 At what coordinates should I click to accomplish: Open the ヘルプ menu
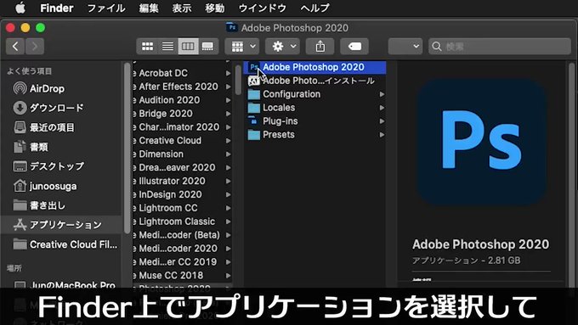tap(314, 8)
